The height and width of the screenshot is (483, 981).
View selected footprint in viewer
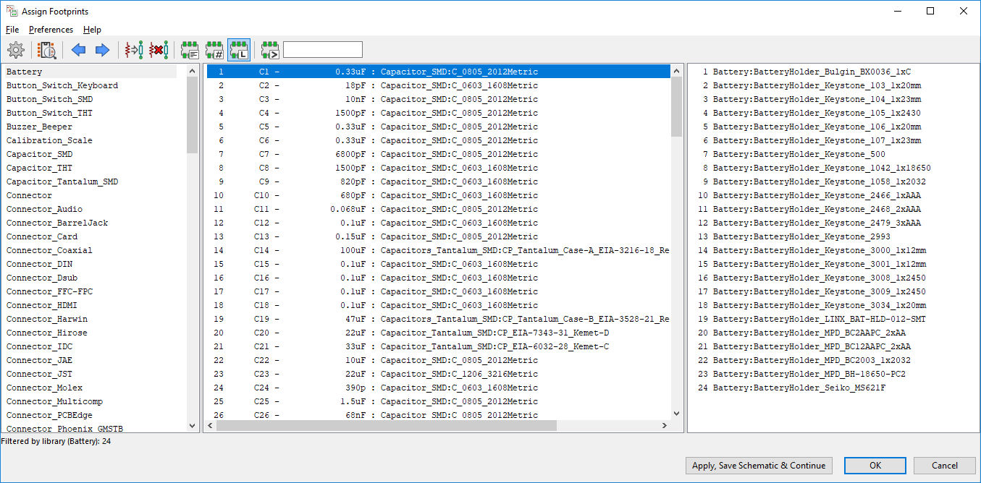point(47,50)
